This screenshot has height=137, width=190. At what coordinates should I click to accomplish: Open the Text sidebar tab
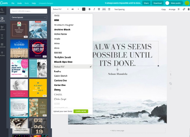2,37
